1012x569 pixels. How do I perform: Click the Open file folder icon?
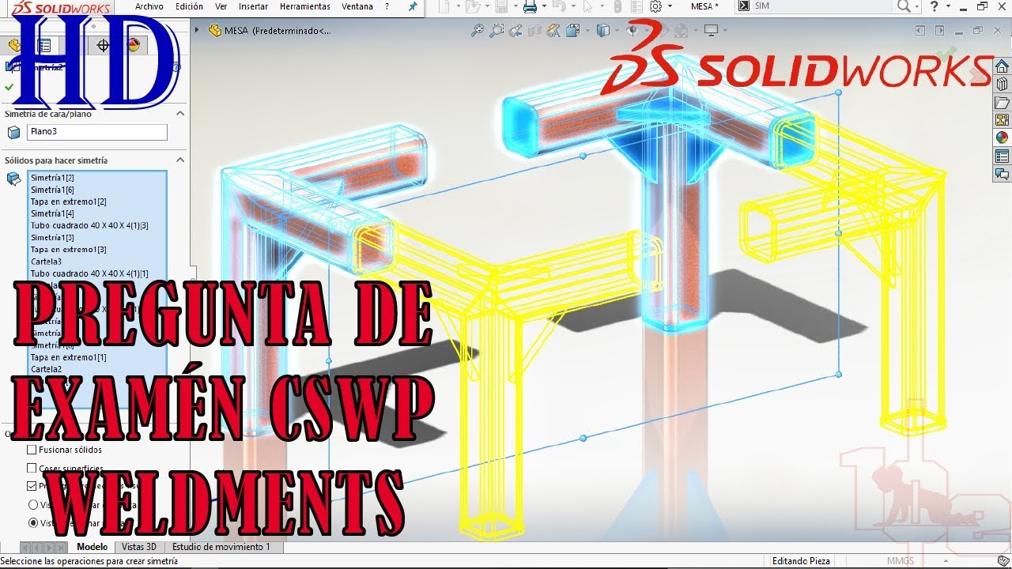[472, 6]
